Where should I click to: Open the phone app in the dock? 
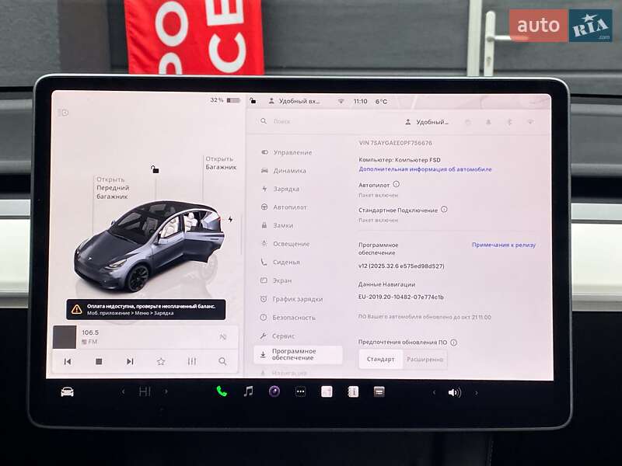point(222,391)
